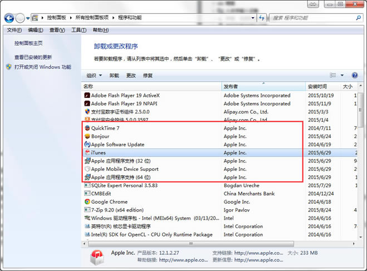
Task: Click 所有控制面板项 in the address path
Action: 92,18
